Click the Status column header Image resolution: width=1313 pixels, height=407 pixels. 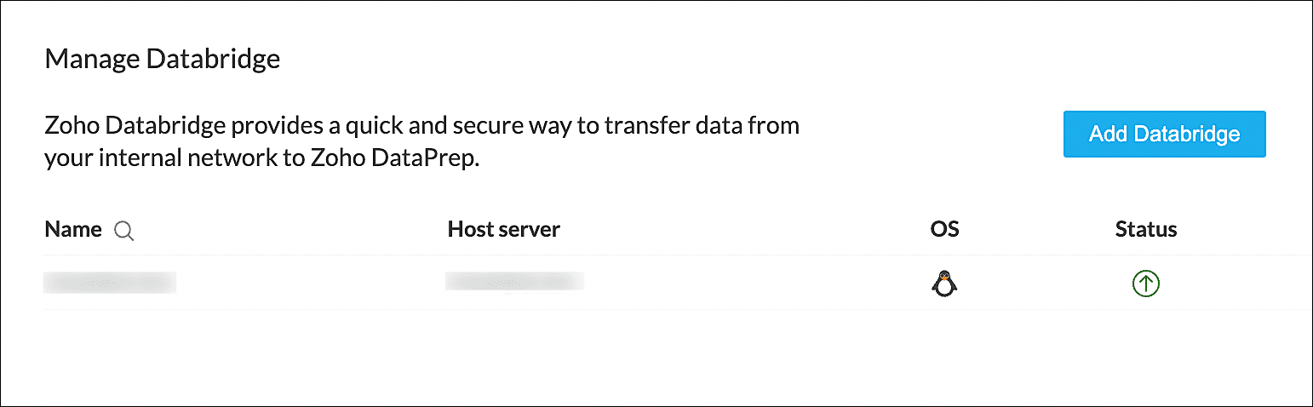[1146, 229]
